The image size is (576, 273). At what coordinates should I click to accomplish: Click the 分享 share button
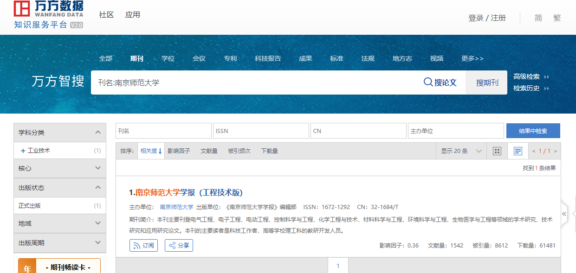(x=179, y=246)
